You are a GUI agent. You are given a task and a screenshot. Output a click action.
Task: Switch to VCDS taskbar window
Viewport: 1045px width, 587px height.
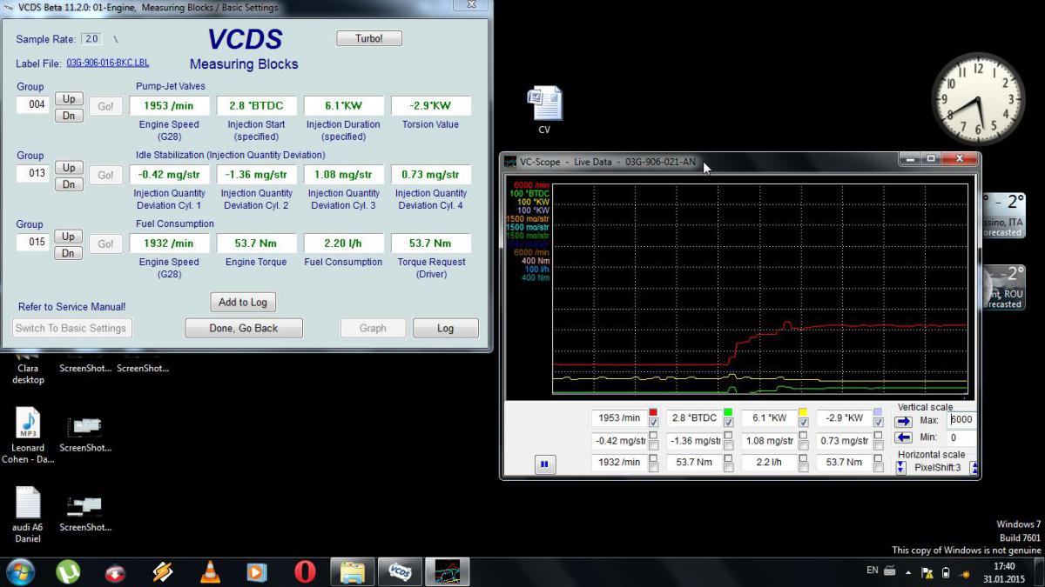tap(400, 571)
